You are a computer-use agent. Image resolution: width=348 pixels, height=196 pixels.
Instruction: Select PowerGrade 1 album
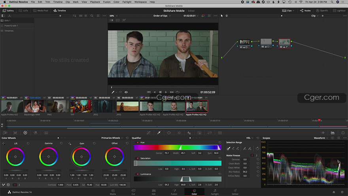[x=17, y=26]
